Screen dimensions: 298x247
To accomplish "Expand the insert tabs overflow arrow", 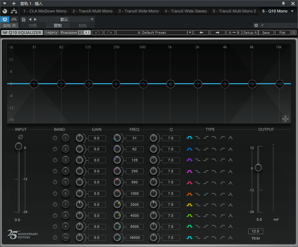I will tap(292, 11).
